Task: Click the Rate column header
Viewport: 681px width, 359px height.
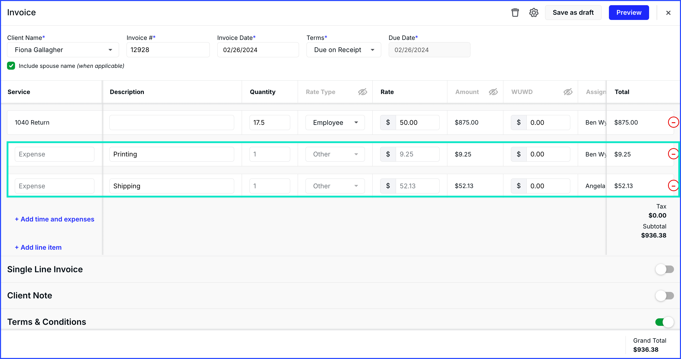Action: click(x=387, y=92)
